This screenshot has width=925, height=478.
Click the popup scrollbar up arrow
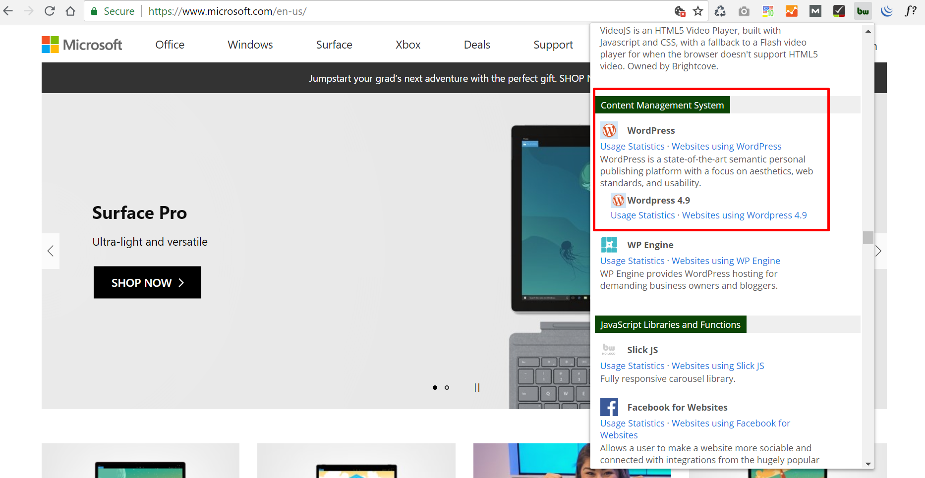(x=868, y=31)
